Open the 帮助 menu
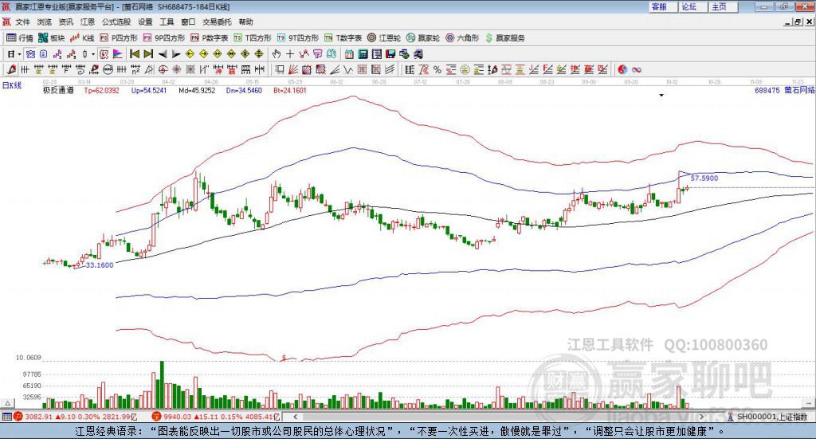Viewport: 816px width, 439px height. (245, 22)
